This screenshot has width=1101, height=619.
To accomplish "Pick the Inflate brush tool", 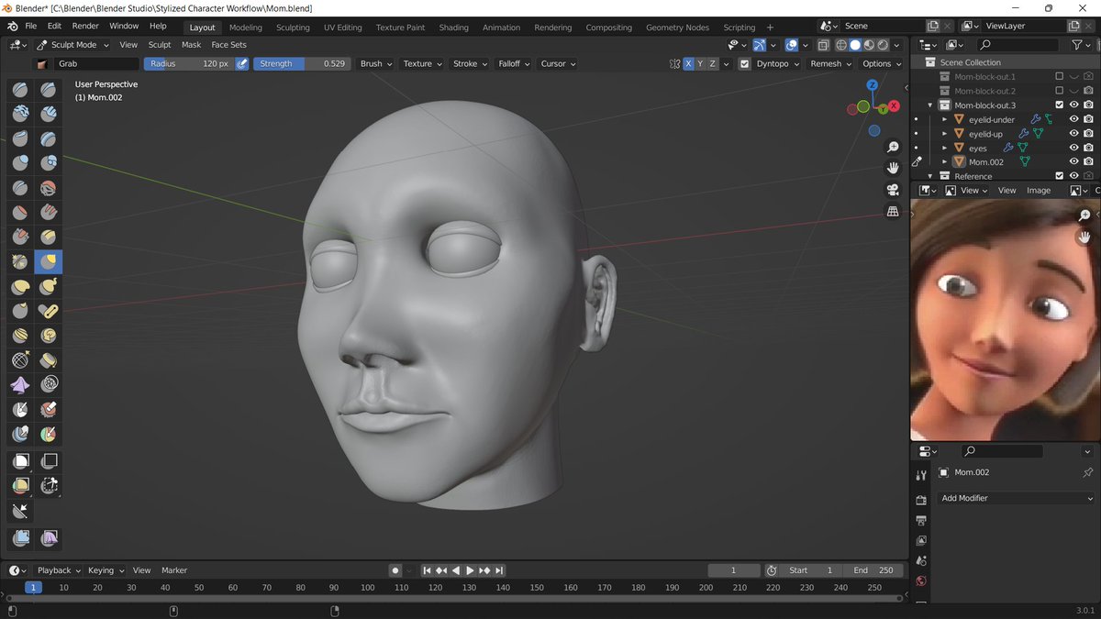I will click(x=20, y=163).
